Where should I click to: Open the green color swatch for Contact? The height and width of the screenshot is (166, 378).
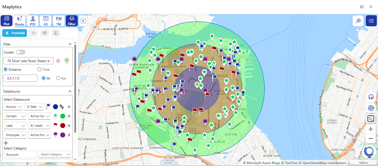63,116
